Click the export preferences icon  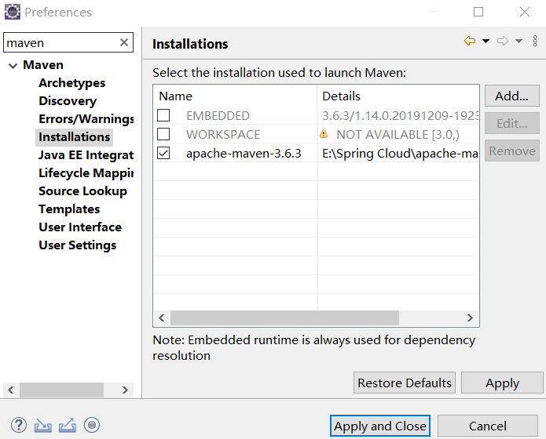pos(68,425)
